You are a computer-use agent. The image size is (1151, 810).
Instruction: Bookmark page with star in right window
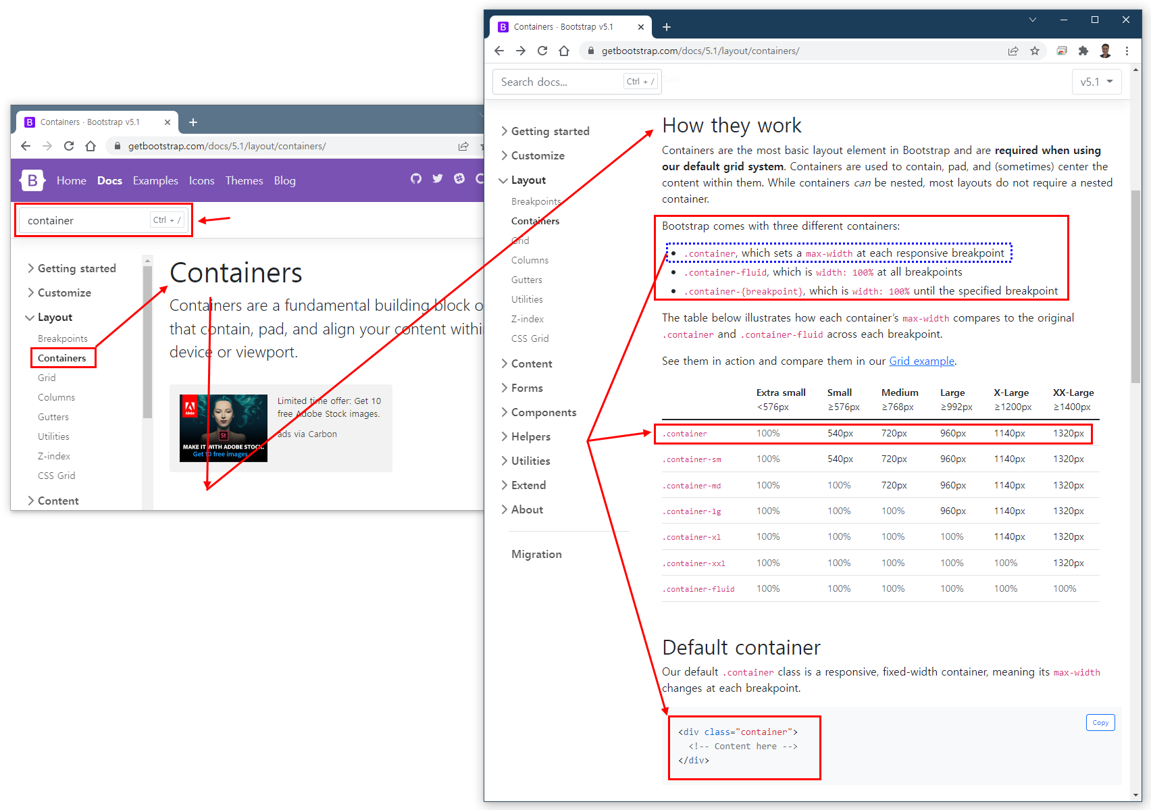(x=1035, y=51)
